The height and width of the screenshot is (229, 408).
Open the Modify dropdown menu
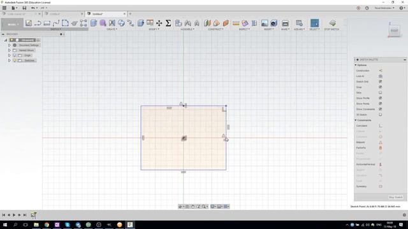154,29
